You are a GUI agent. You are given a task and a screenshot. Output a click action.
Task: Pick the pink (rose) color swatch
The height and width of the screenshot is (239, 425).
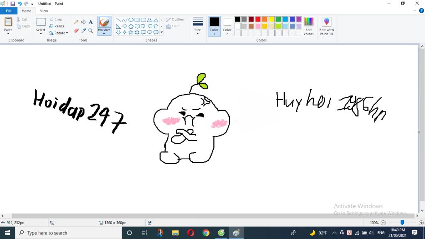(258, 26)
